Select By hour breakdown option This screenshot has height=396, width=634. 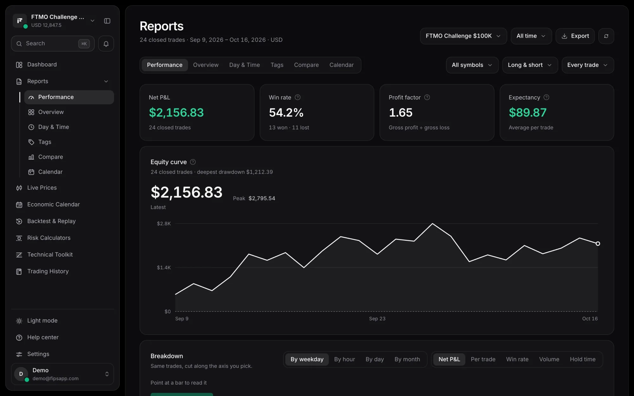click(344, 359)
